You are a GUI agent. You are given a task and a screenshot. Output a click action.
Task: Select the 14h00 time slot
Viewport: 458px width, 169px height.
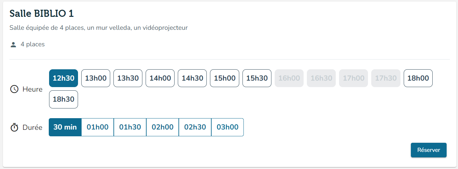click(x=160, y=78)
